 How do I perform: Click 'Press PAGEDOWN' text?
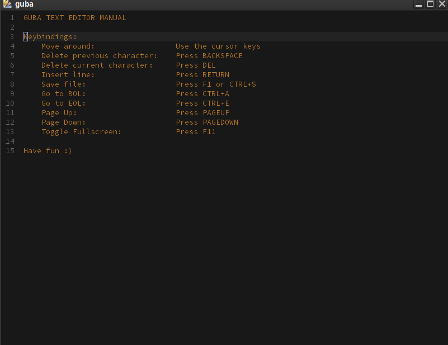(207, 122)
